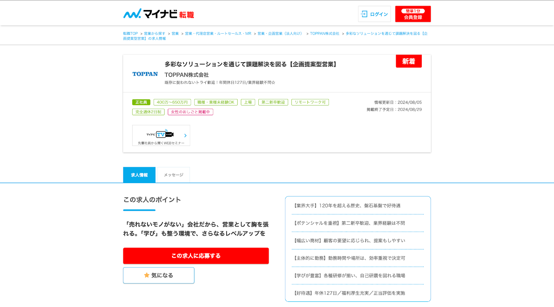Select the 求人情報 tab
The height and width of the screenshot is (307, 554).
[139, 175]
